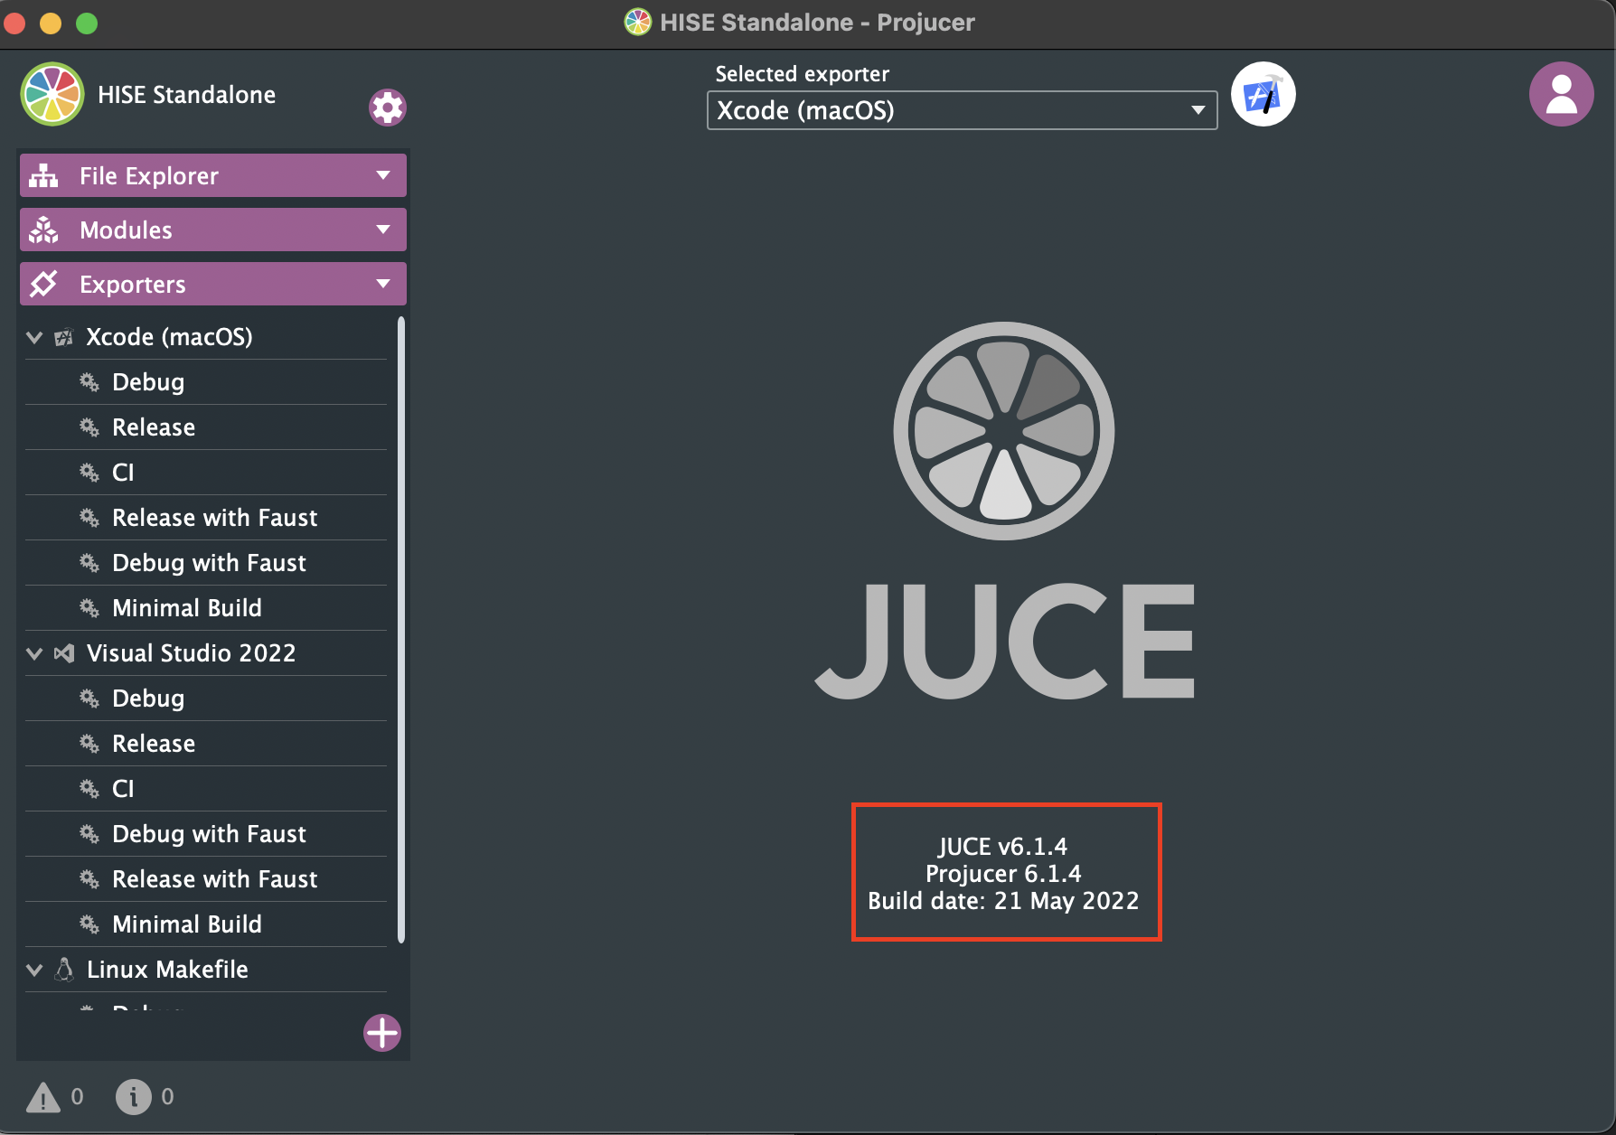Click the Linux Makefile penguin icon
Viewport: 1616px width, 1135px height.
pos(64,970)
